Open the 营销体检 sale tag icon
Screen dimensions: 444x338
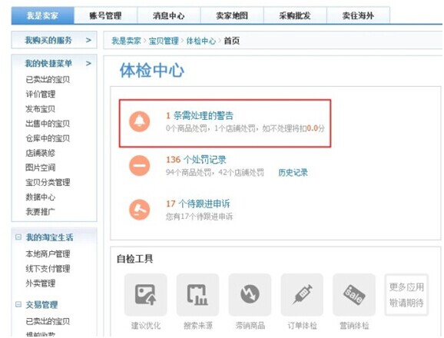[354, 295]
